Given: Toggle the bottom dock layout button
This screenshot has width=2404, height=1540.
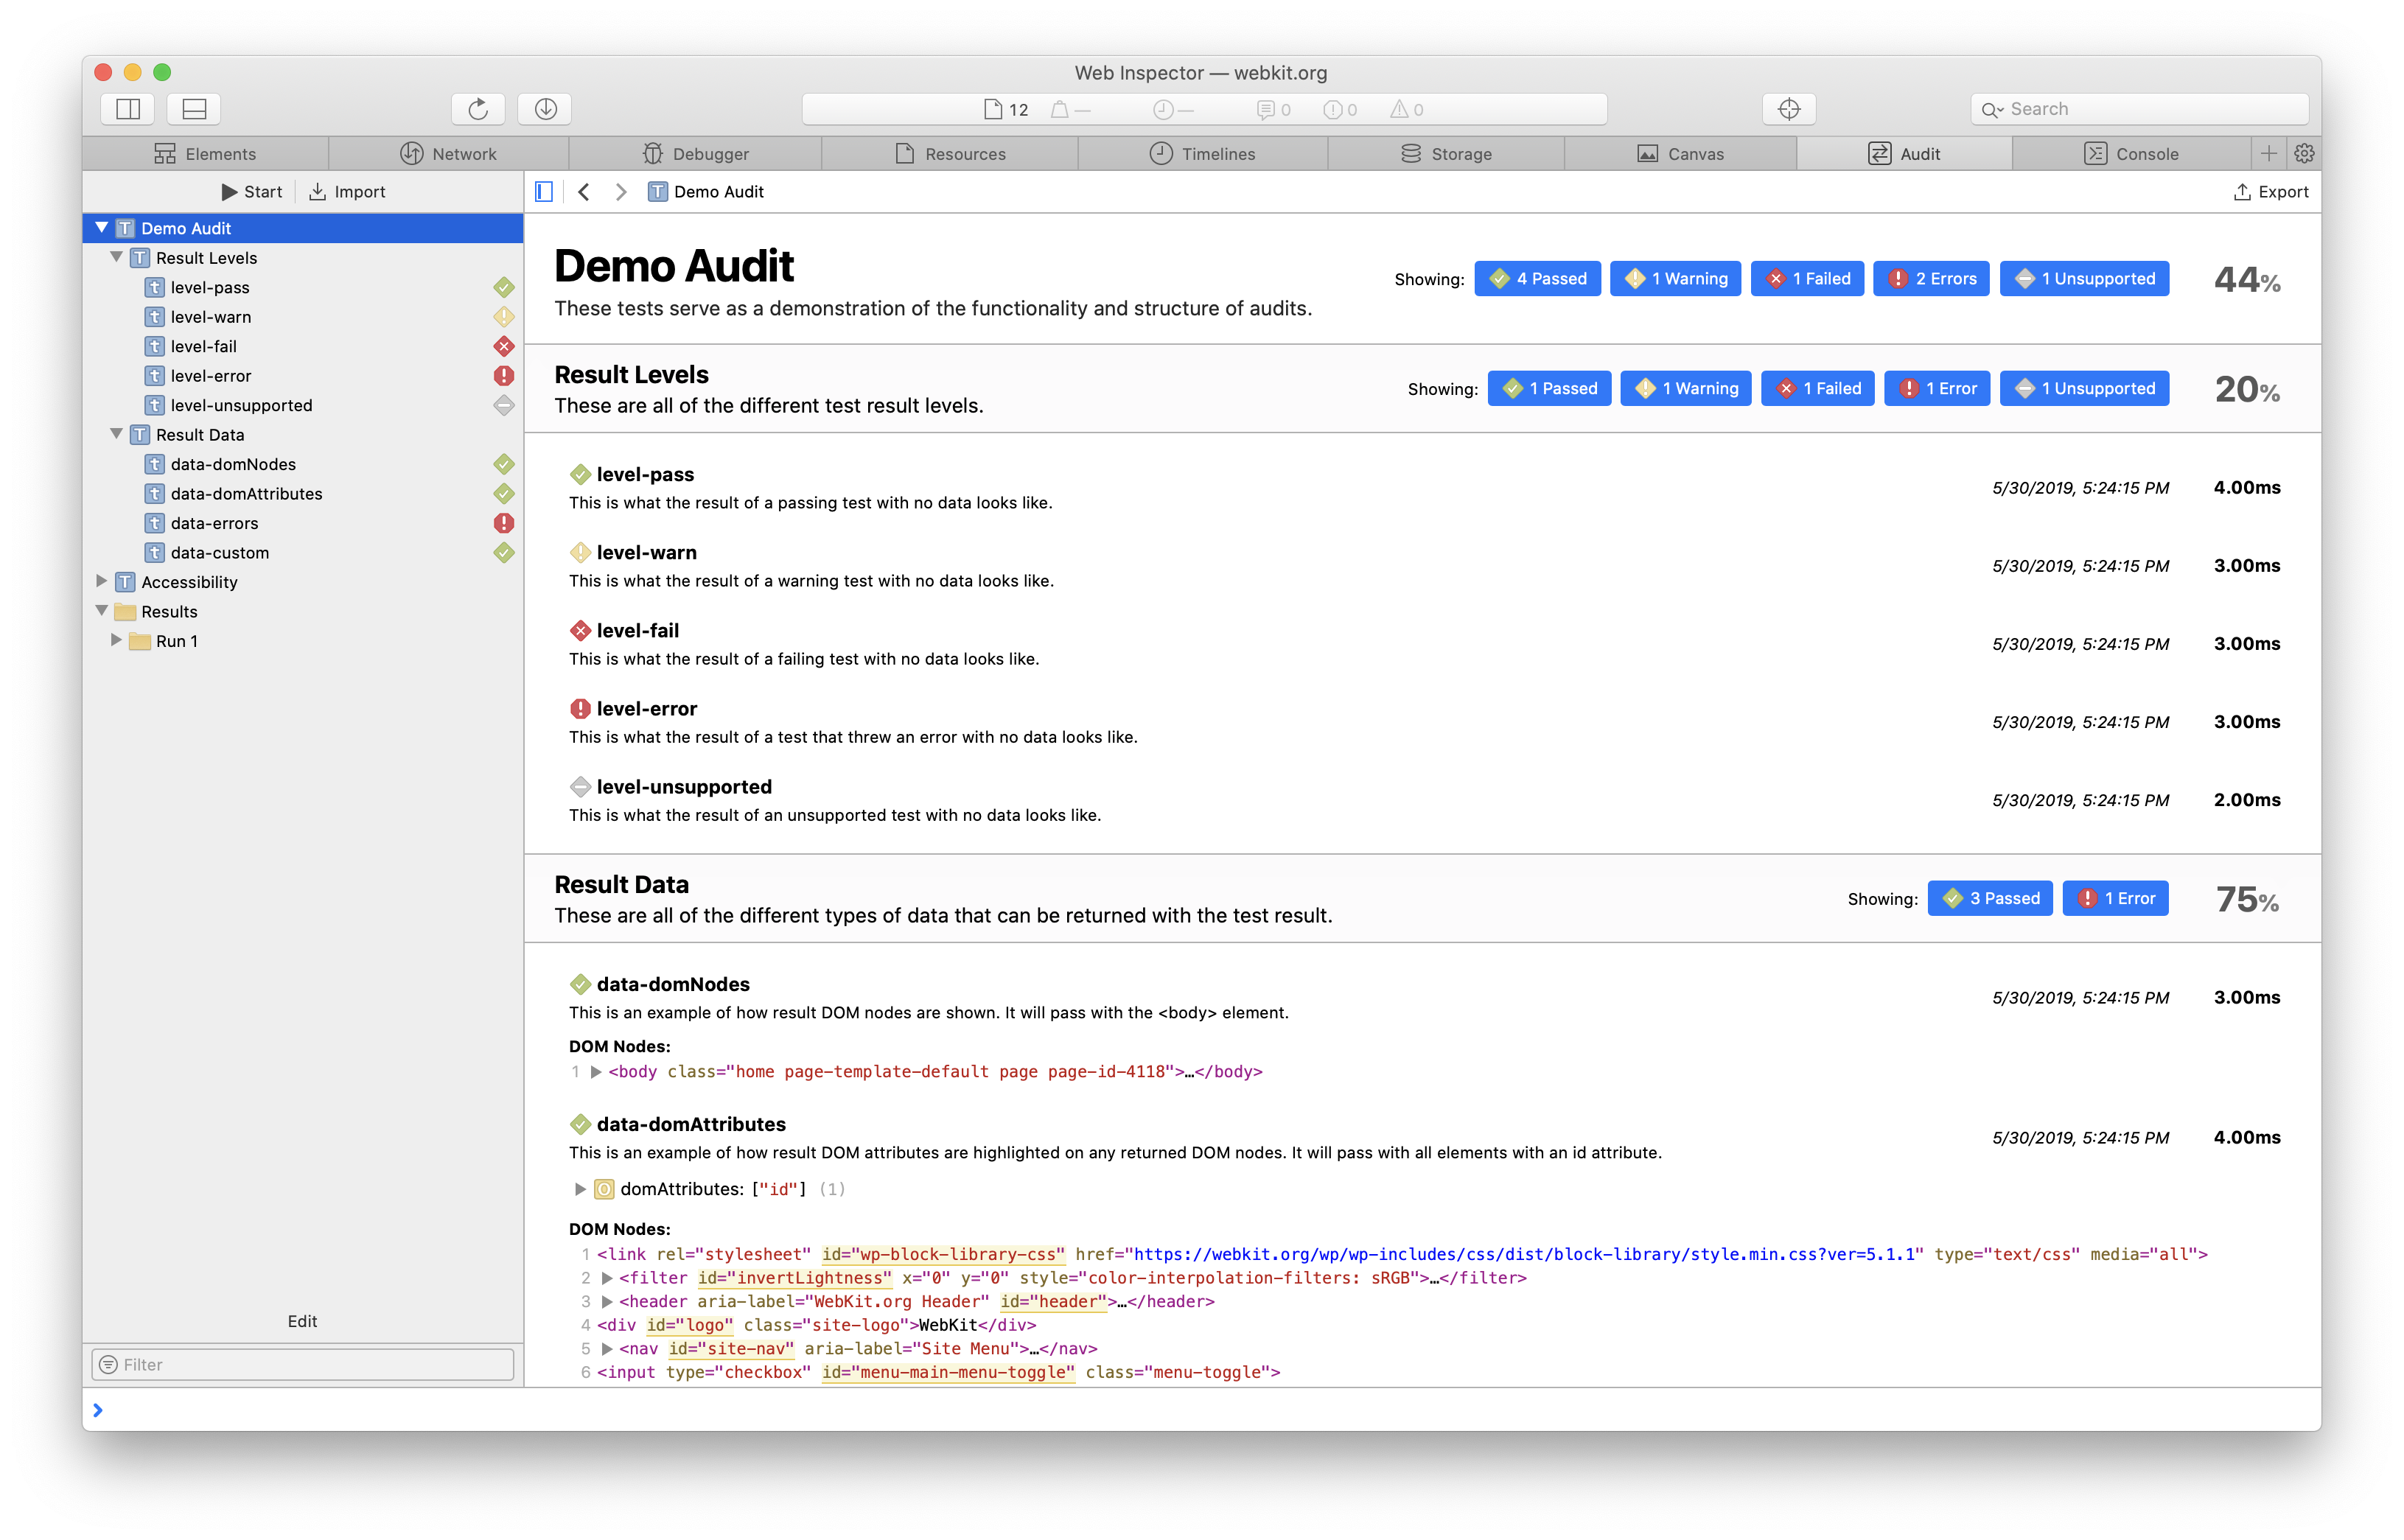Looking at the screenshot, I should point(194,109).
